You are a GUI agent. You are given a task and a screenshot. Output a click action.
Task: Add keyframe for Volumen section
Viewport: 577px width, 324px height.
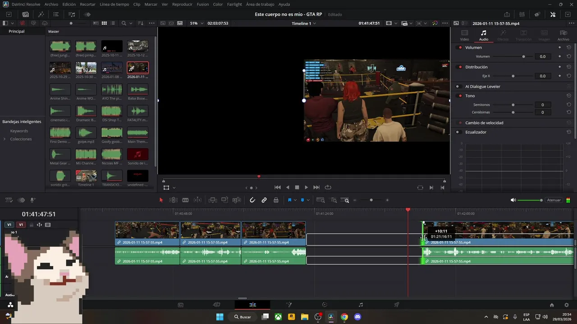tap(560, 47)
